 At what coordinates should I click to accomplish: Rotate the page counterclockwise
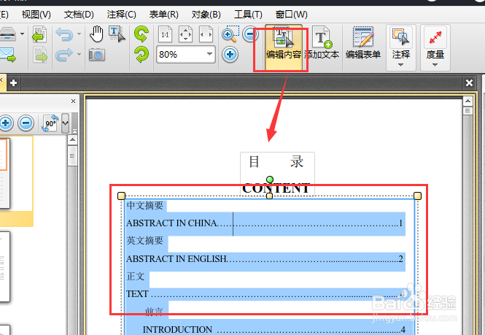(141, 34)
